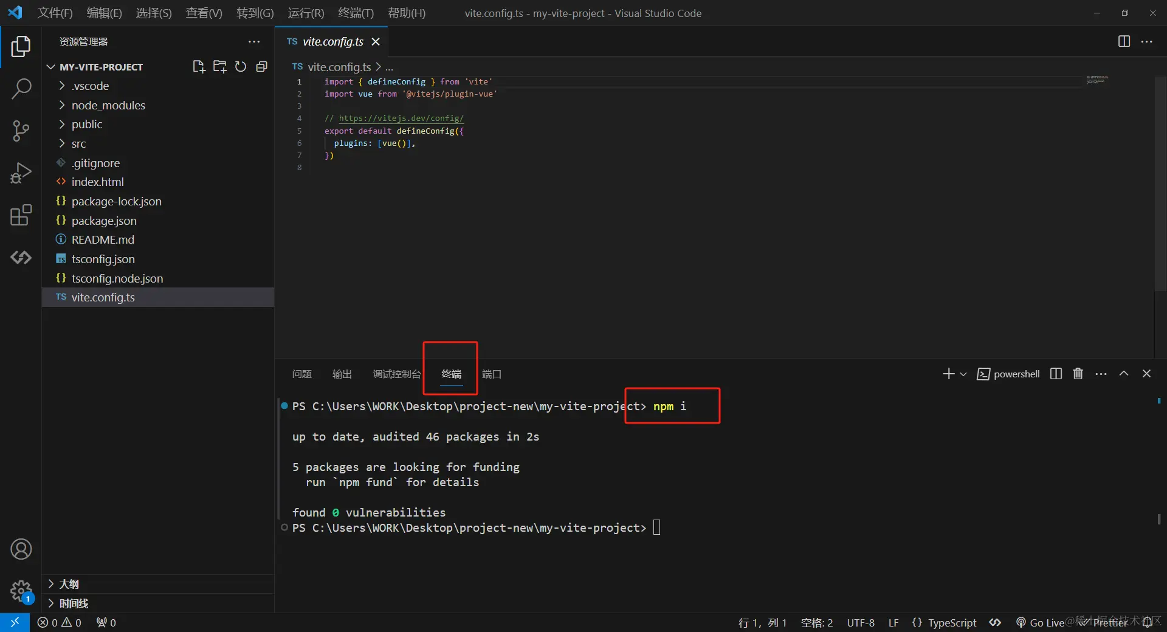
Task: Open the 帮助(H) menu
Action: pos(407,13)
